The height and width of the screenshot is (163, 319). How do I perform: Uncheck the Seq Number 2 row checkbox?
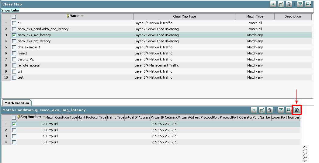[x=14, y=124]
